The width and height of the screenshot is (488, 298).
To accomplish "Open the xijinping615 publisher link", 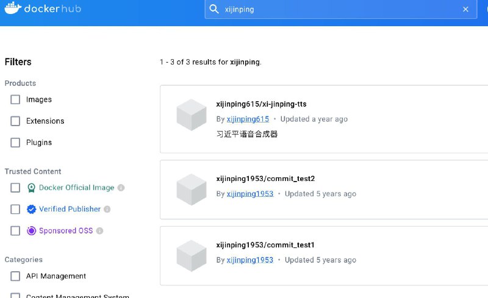I will 248,119.
